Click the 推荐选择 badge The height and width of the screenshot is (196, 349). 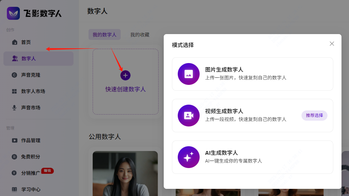pos(314,116)
